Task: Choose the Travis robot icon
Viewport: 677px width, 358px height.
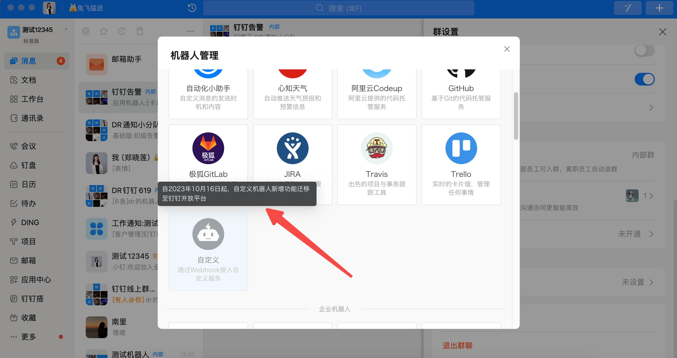Action: tap(377, 148)
